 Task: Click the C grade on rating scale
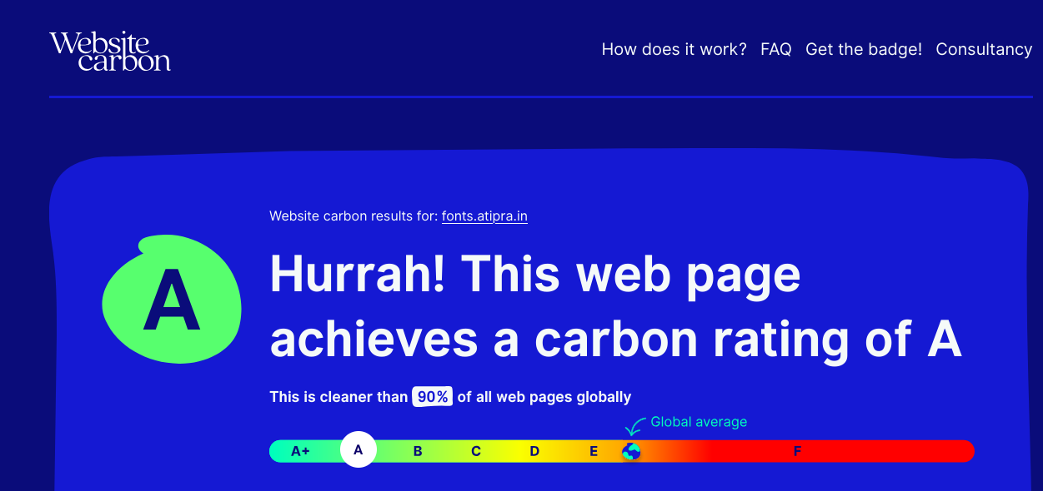coord(476,451)
